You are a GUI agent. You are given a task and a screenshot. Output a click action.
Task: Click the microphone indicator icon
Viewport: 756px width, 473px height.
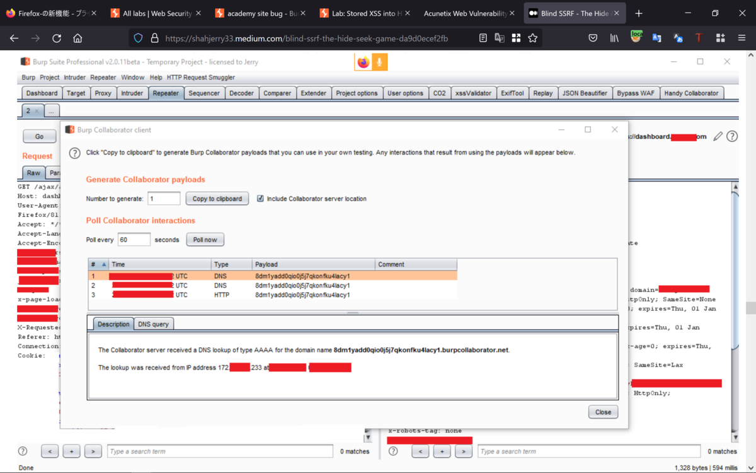[379, 62]
